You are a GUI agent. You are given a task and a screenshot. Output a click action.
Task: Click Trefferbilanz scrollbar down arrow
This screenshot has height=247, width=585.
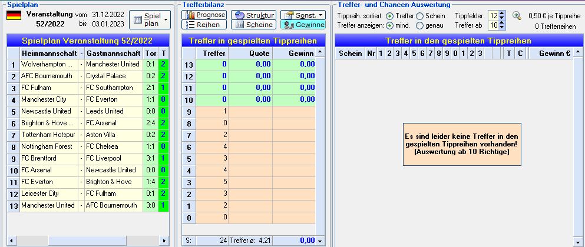click(x=320, y=241)
